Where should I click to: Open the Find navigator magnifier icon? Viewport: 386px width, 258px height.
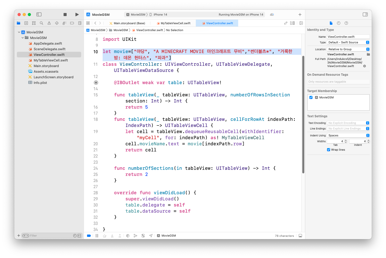pyautogui.click(x=41, y=23)
